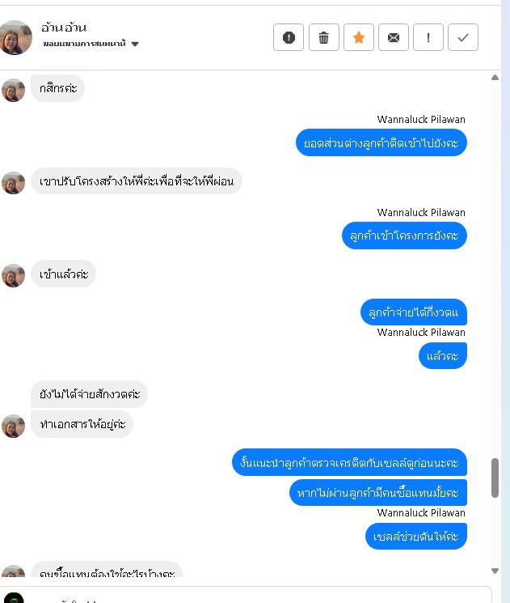Image resolution: width=510 pixels, height=603 pixels.
Task: Mark conversation done with checkmark icon
Action: click(463, 37)
